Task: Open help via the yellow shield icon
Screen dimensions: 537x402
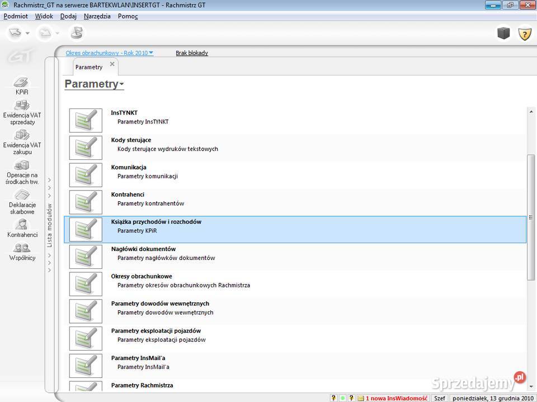Action: [x=525, y=34]
